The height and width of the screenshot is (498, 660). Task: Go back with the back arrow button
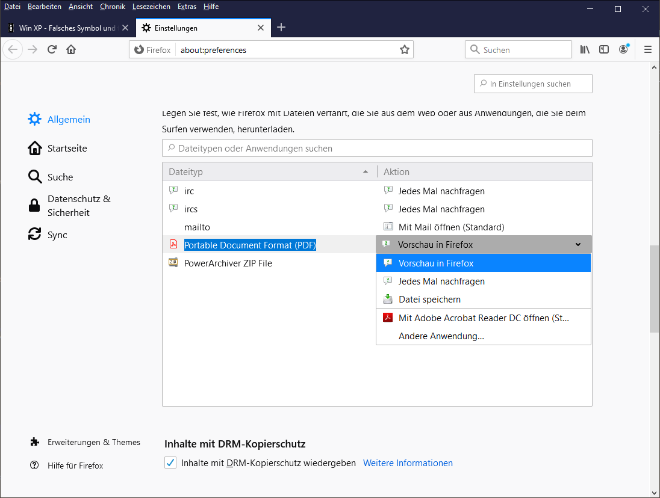tap(13, 49)
